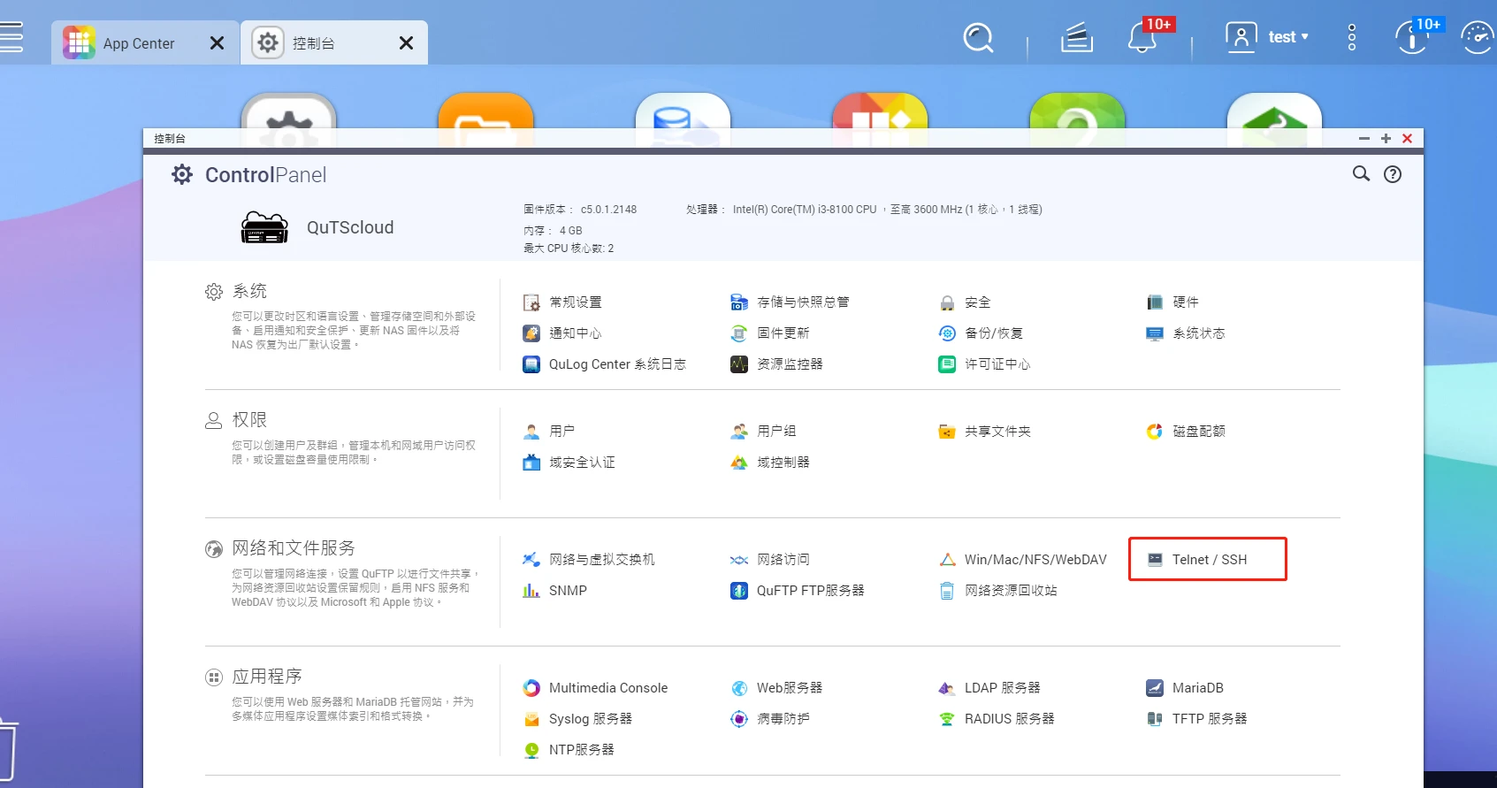Open 域安全认证 domain security
The height and width of the screenshot is (788, 1497).
569,463
